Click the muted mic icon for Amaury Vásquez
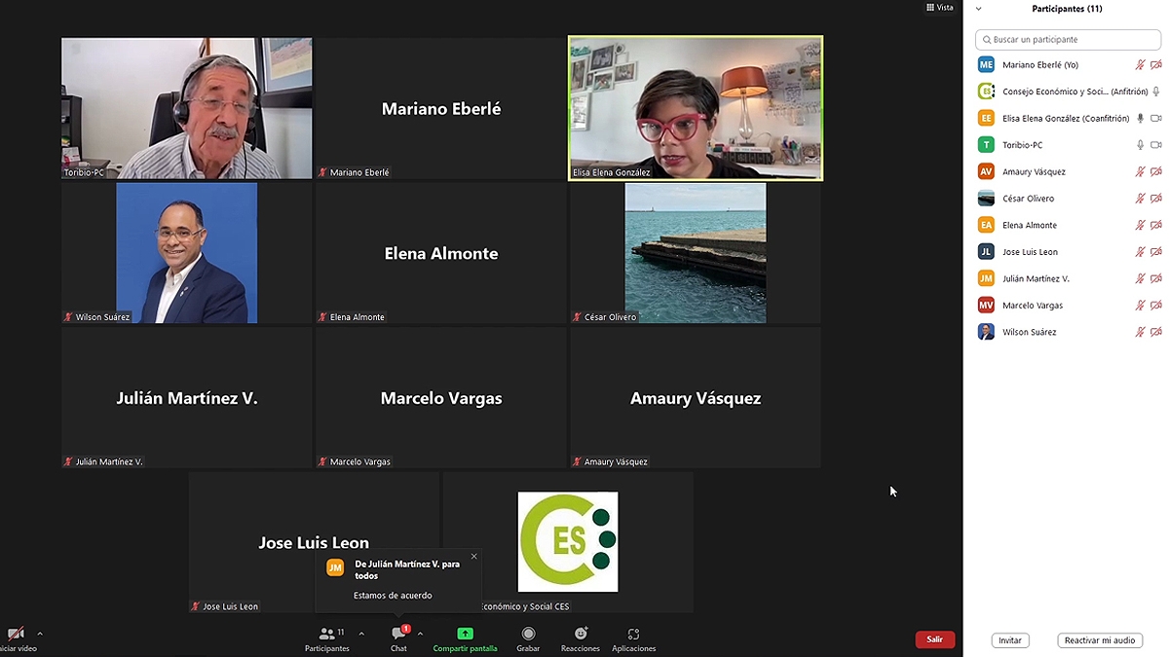Image resolution: width=1169 pixels, height=657 pixels. tap(1140, 171)
